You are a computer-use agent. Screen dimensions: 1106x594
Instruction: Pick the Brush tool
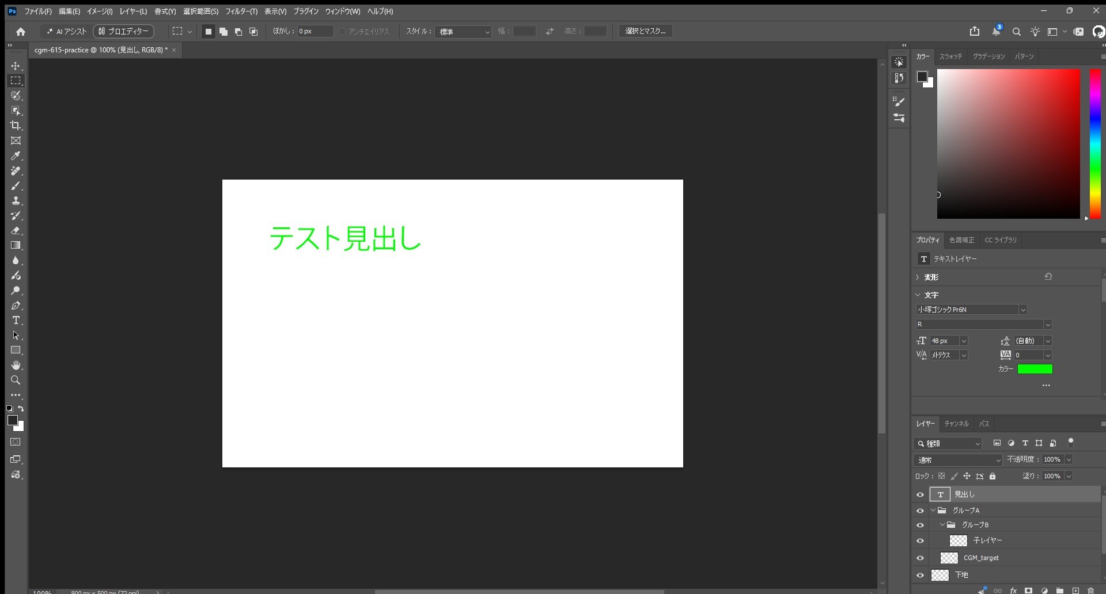[16, 185]
